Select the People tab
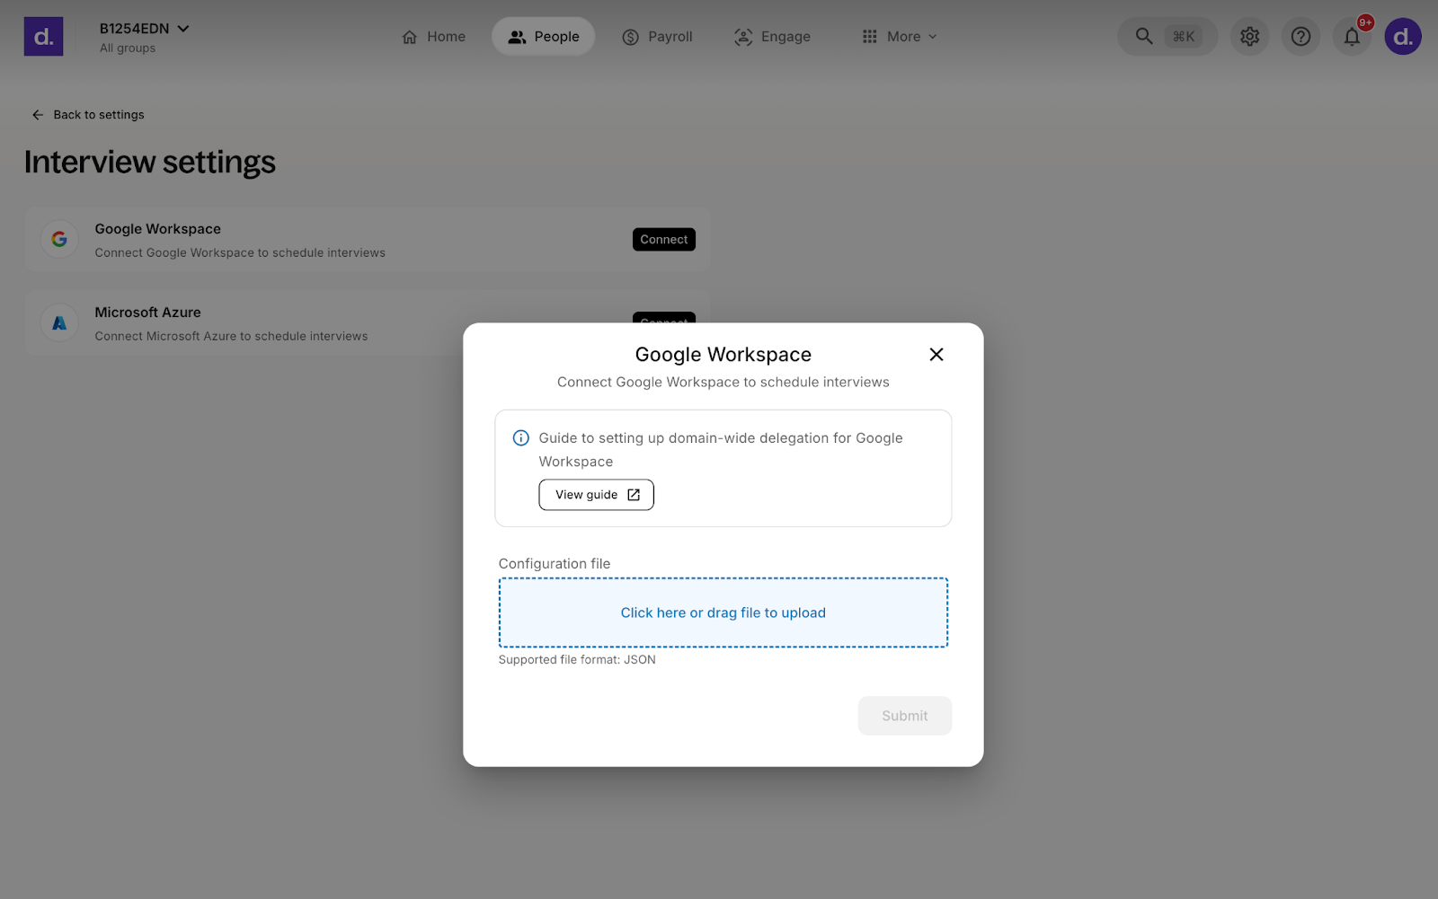Screen dimensions: 1438x899 coord(543,37)
